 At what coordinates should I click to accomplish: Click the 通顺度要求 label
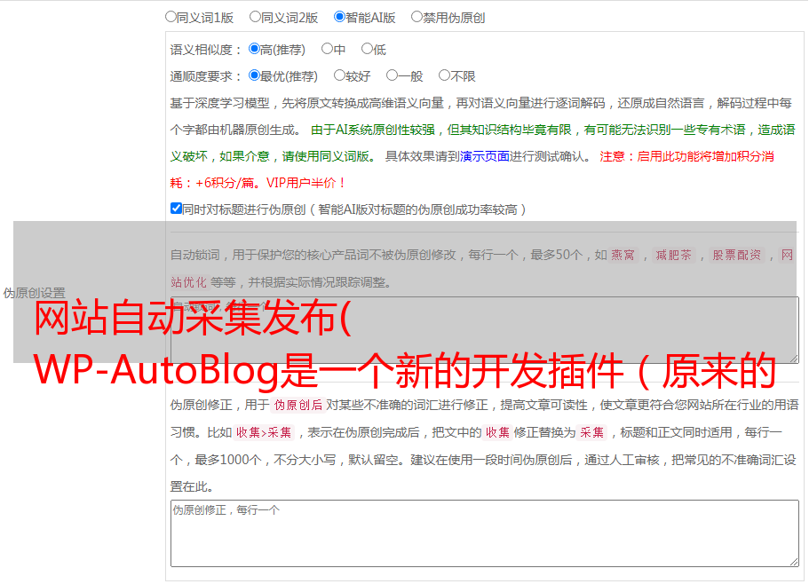[202, 76]
